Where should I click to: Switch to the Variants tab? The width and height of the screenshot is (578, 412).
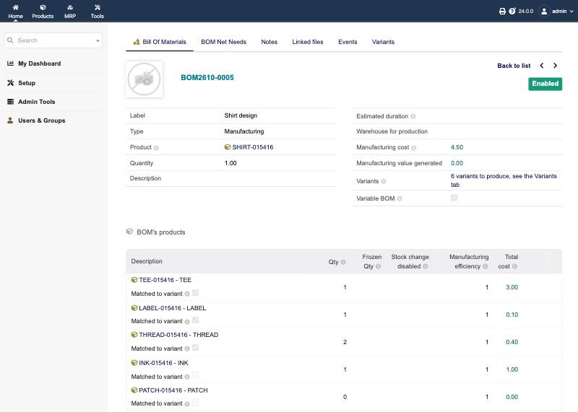pyautogui.click(x=383, y=42)
